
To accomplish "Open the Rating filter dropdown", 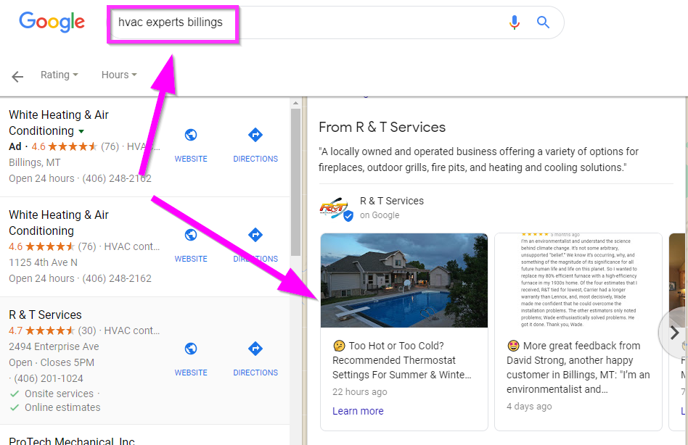I will 60,75.
